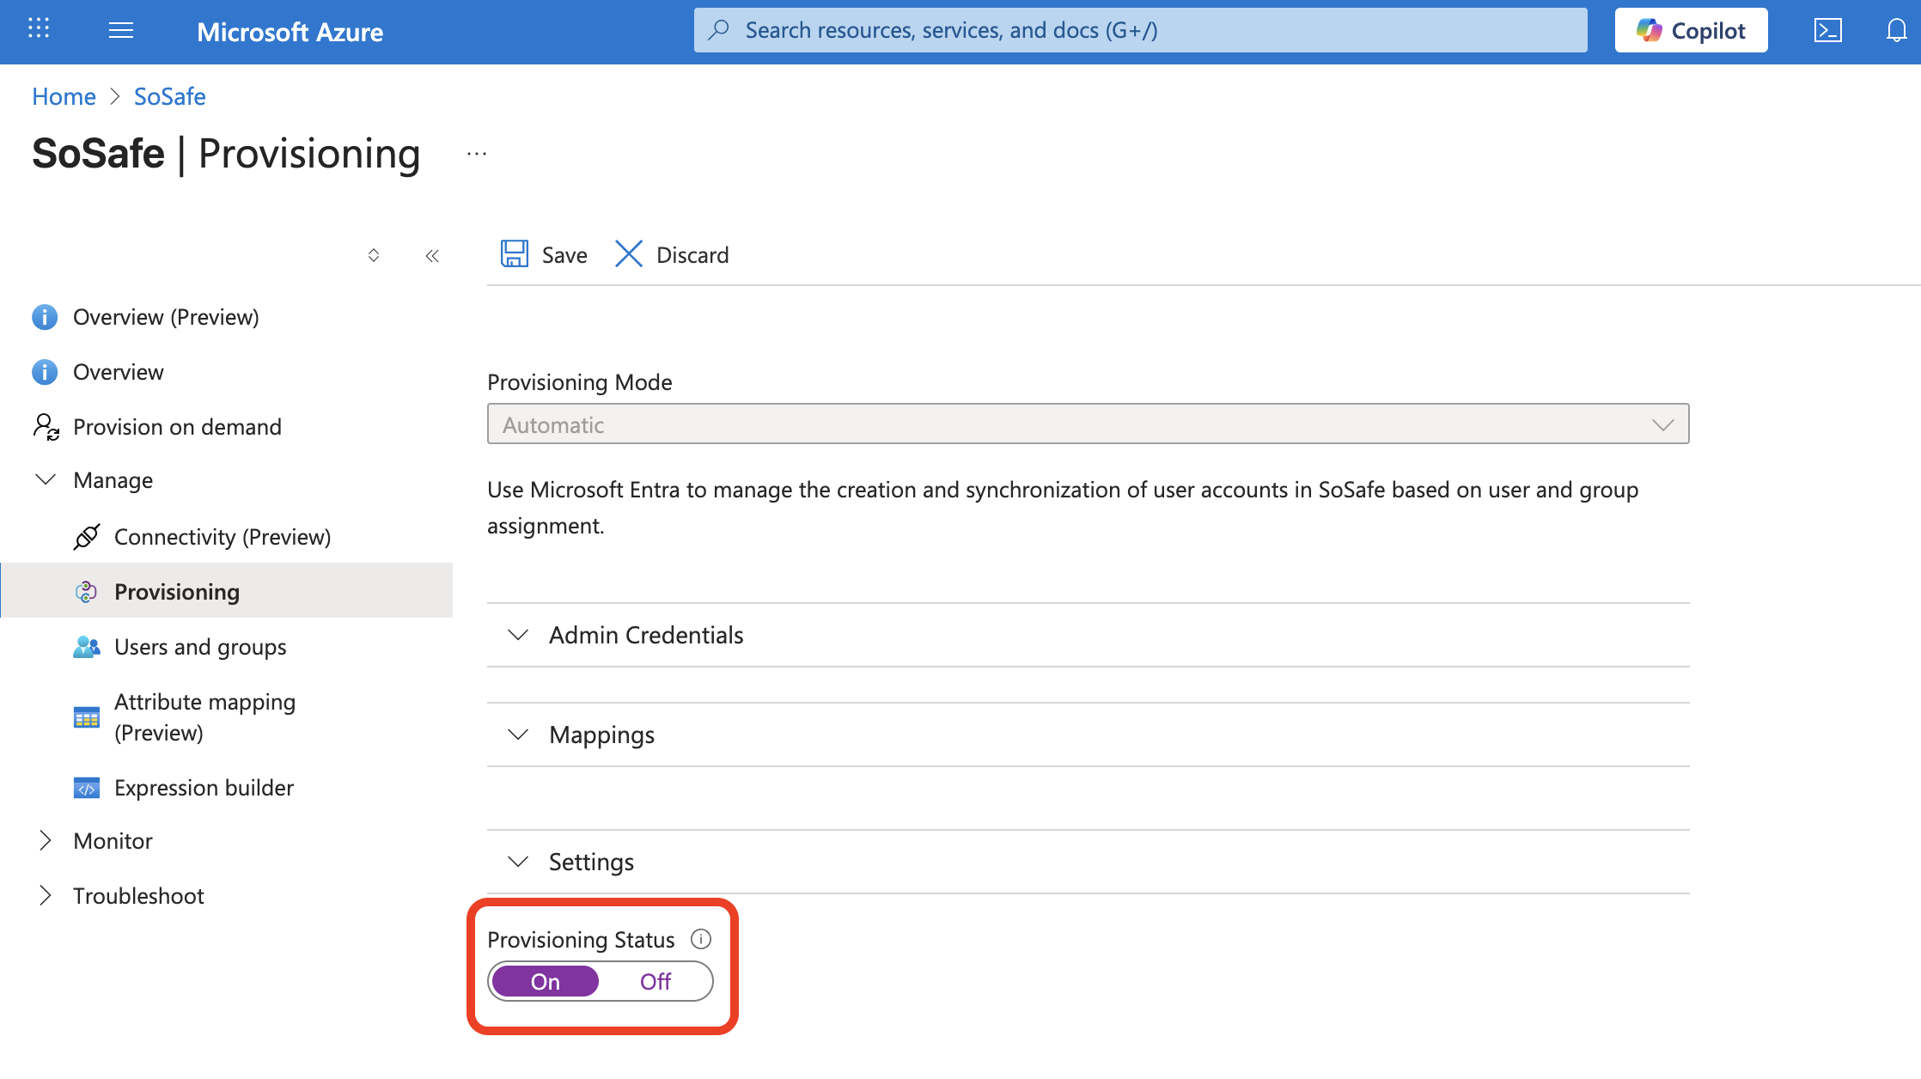Expand the Admin Credentials section
Image resolution: width=1921 pixels, height=1079 pixels.
[x=646, y=635]
